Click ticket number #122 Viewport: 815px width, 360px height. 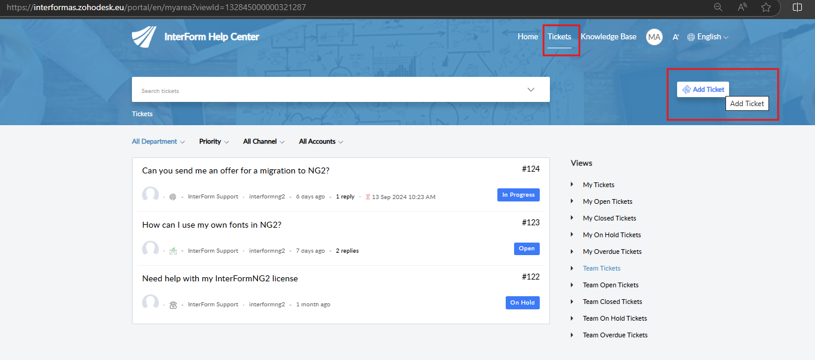tap(531, 277)
